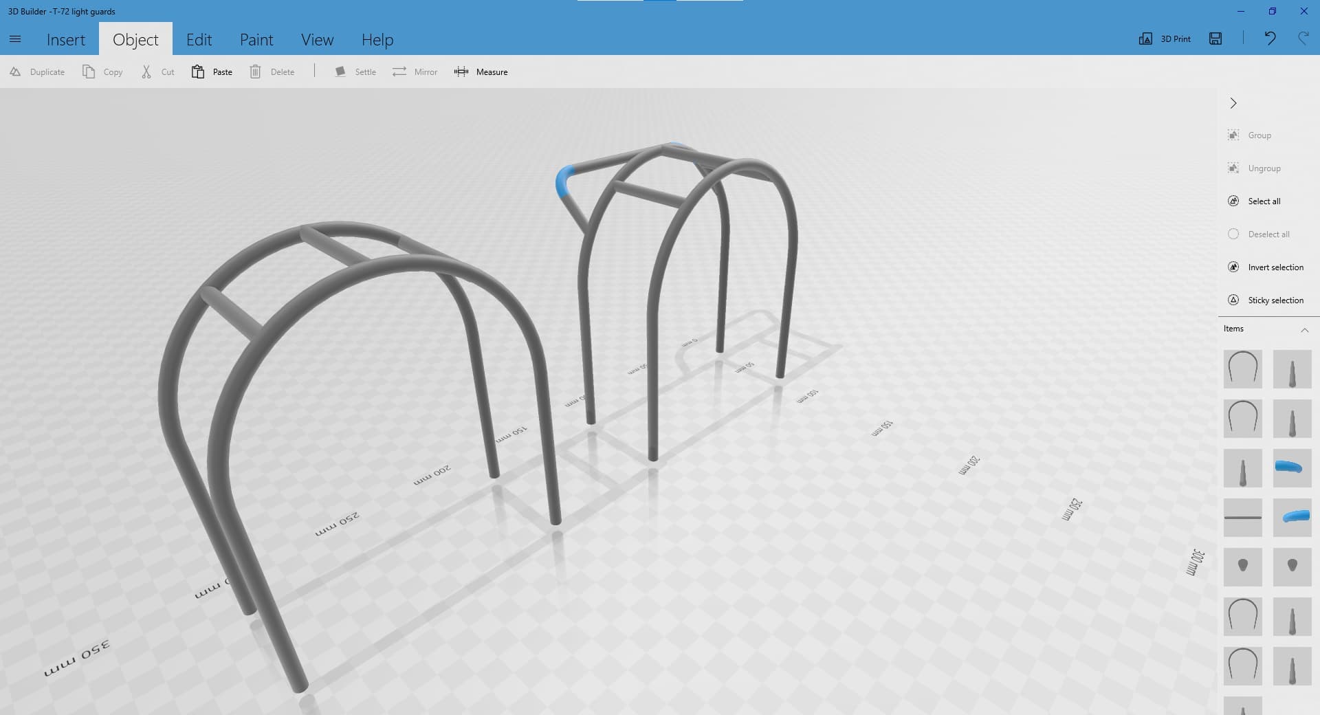This screenshot has height=715, width=1320.
Task: Toggle Sticky selection mode
Action: tap(1233, 300)
